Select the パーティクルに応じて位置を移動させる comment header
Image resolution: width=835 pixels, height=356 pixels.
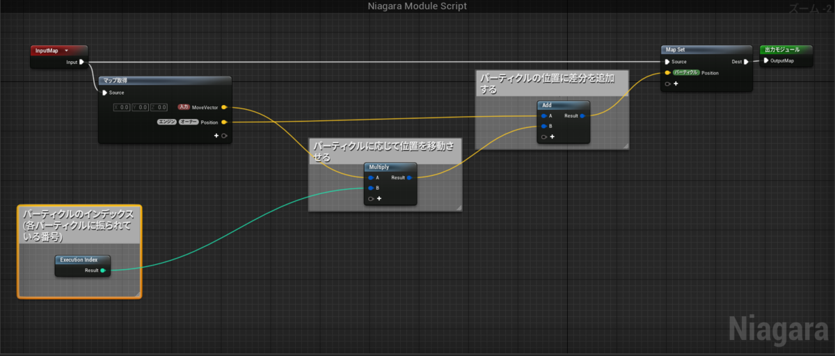pyautogui.click(x=386, y=152)
